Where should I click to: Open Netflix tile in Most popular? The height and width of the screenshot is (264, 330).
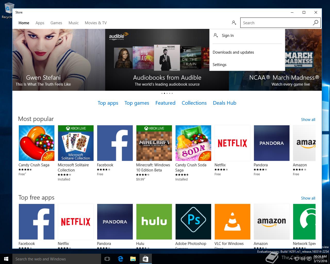click(233, 143)
